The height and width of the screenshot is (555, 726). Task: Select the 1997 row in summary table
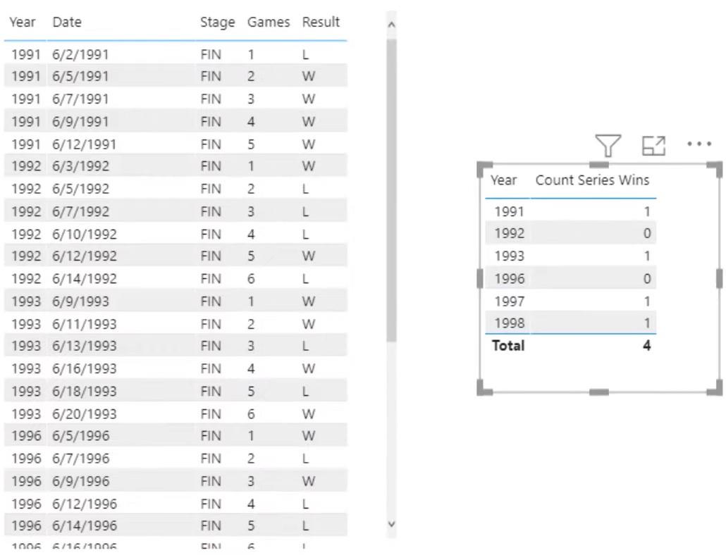570,301
